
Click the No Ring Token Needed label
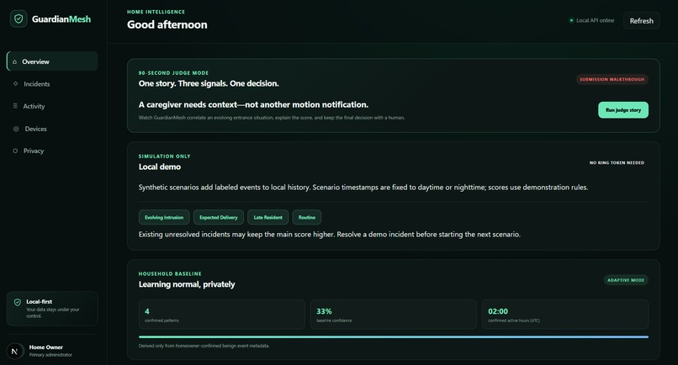click(x=617, y=162)
